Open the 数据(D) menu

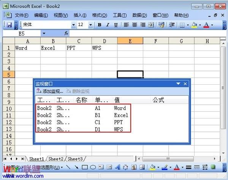139,15
